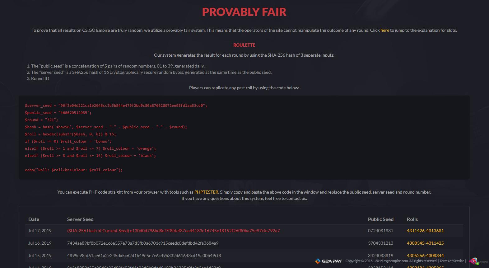The height and width of the screenshot is (268, 489).
Task: Open the Terms of Service link
Action: (x=452, y=261)
